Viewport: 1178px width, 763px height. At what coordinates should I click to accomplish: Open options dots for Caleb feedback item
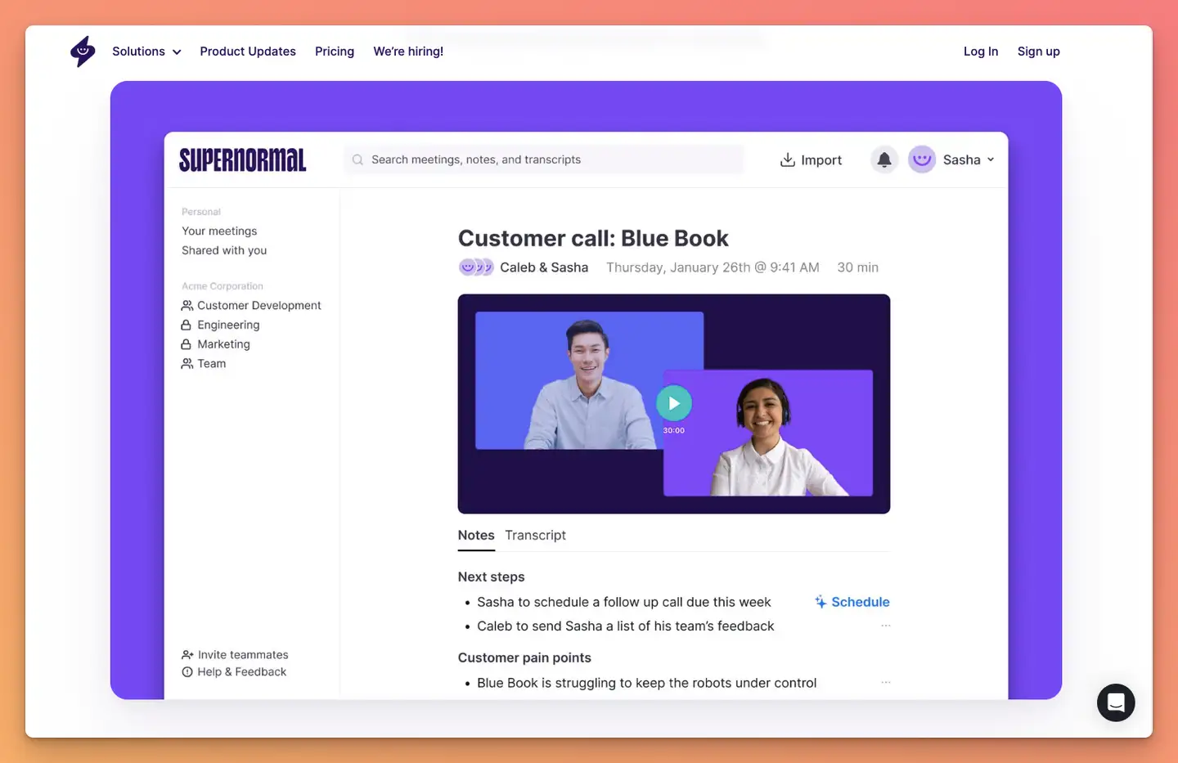[885, 626]
